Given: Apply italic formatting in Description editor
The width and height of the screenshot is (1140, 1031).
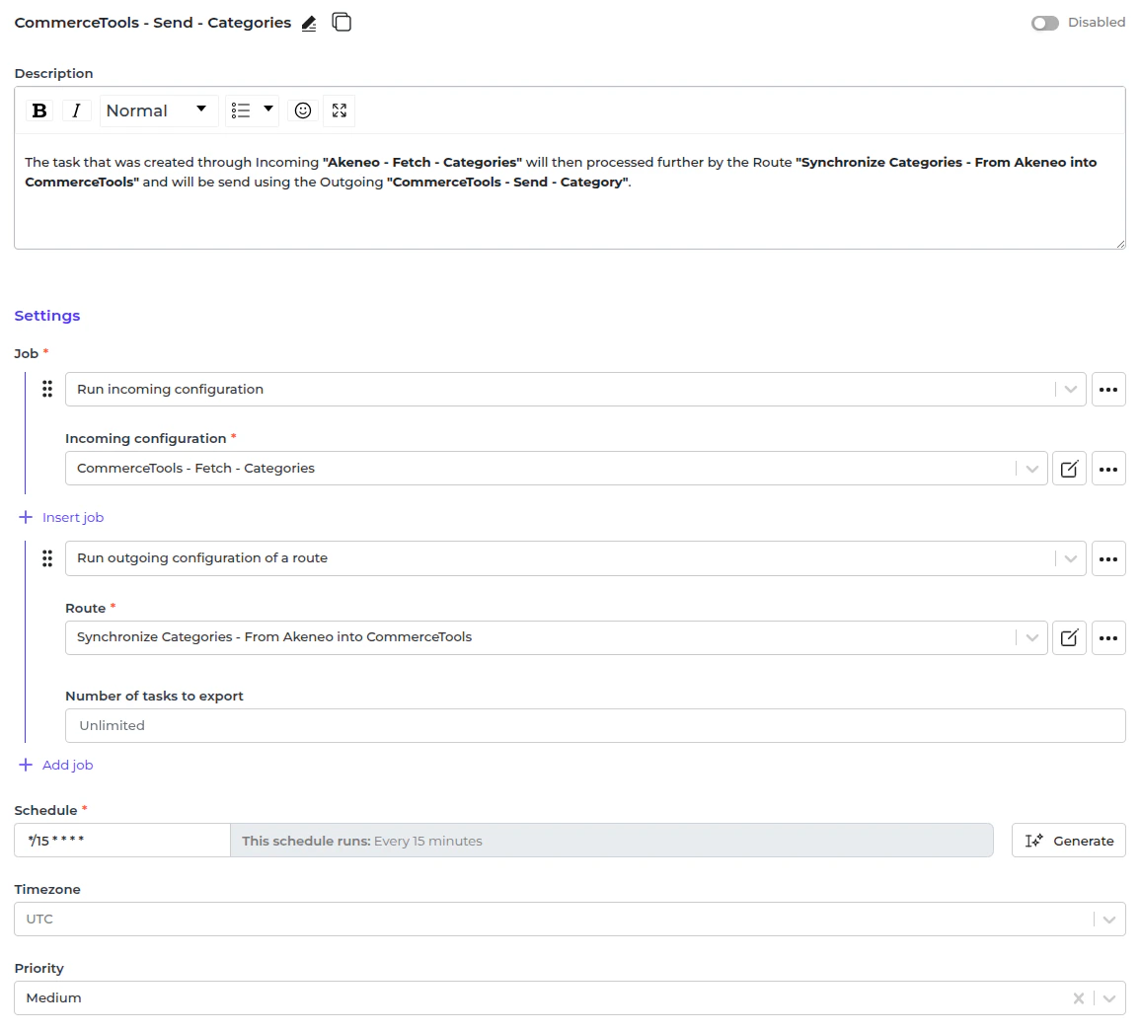Looking at the screenshot, I should [x=76, y=110].
